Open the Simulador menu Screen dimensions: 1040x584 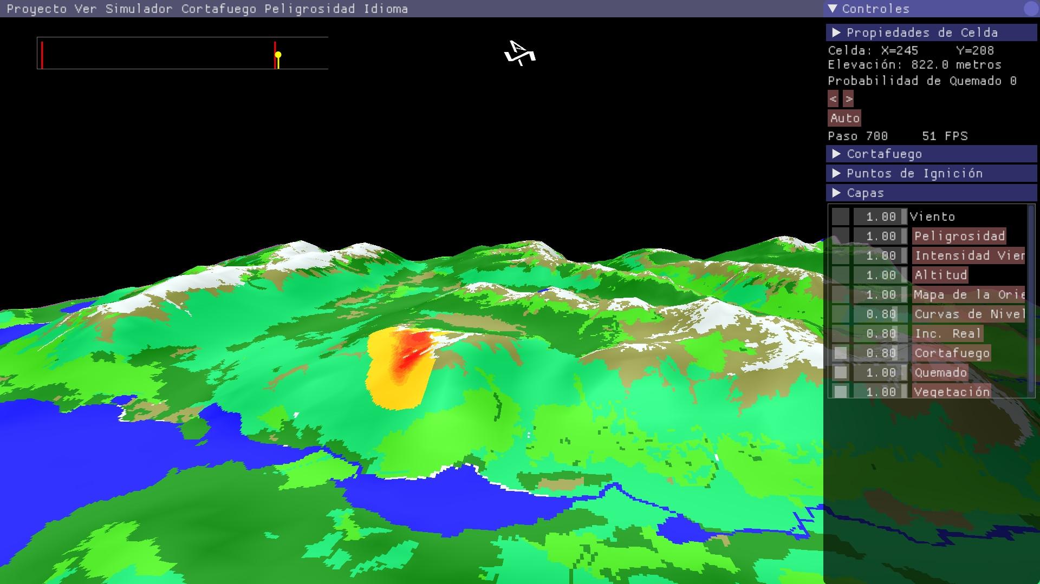pyautogui.click(x=139, y=9)
